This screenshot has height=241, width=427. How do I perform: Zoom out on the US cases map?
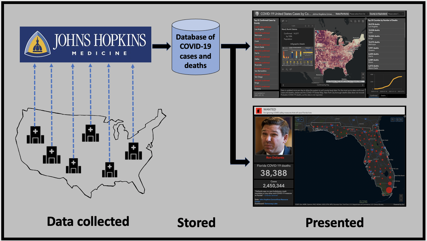click(x=363, y=78)
